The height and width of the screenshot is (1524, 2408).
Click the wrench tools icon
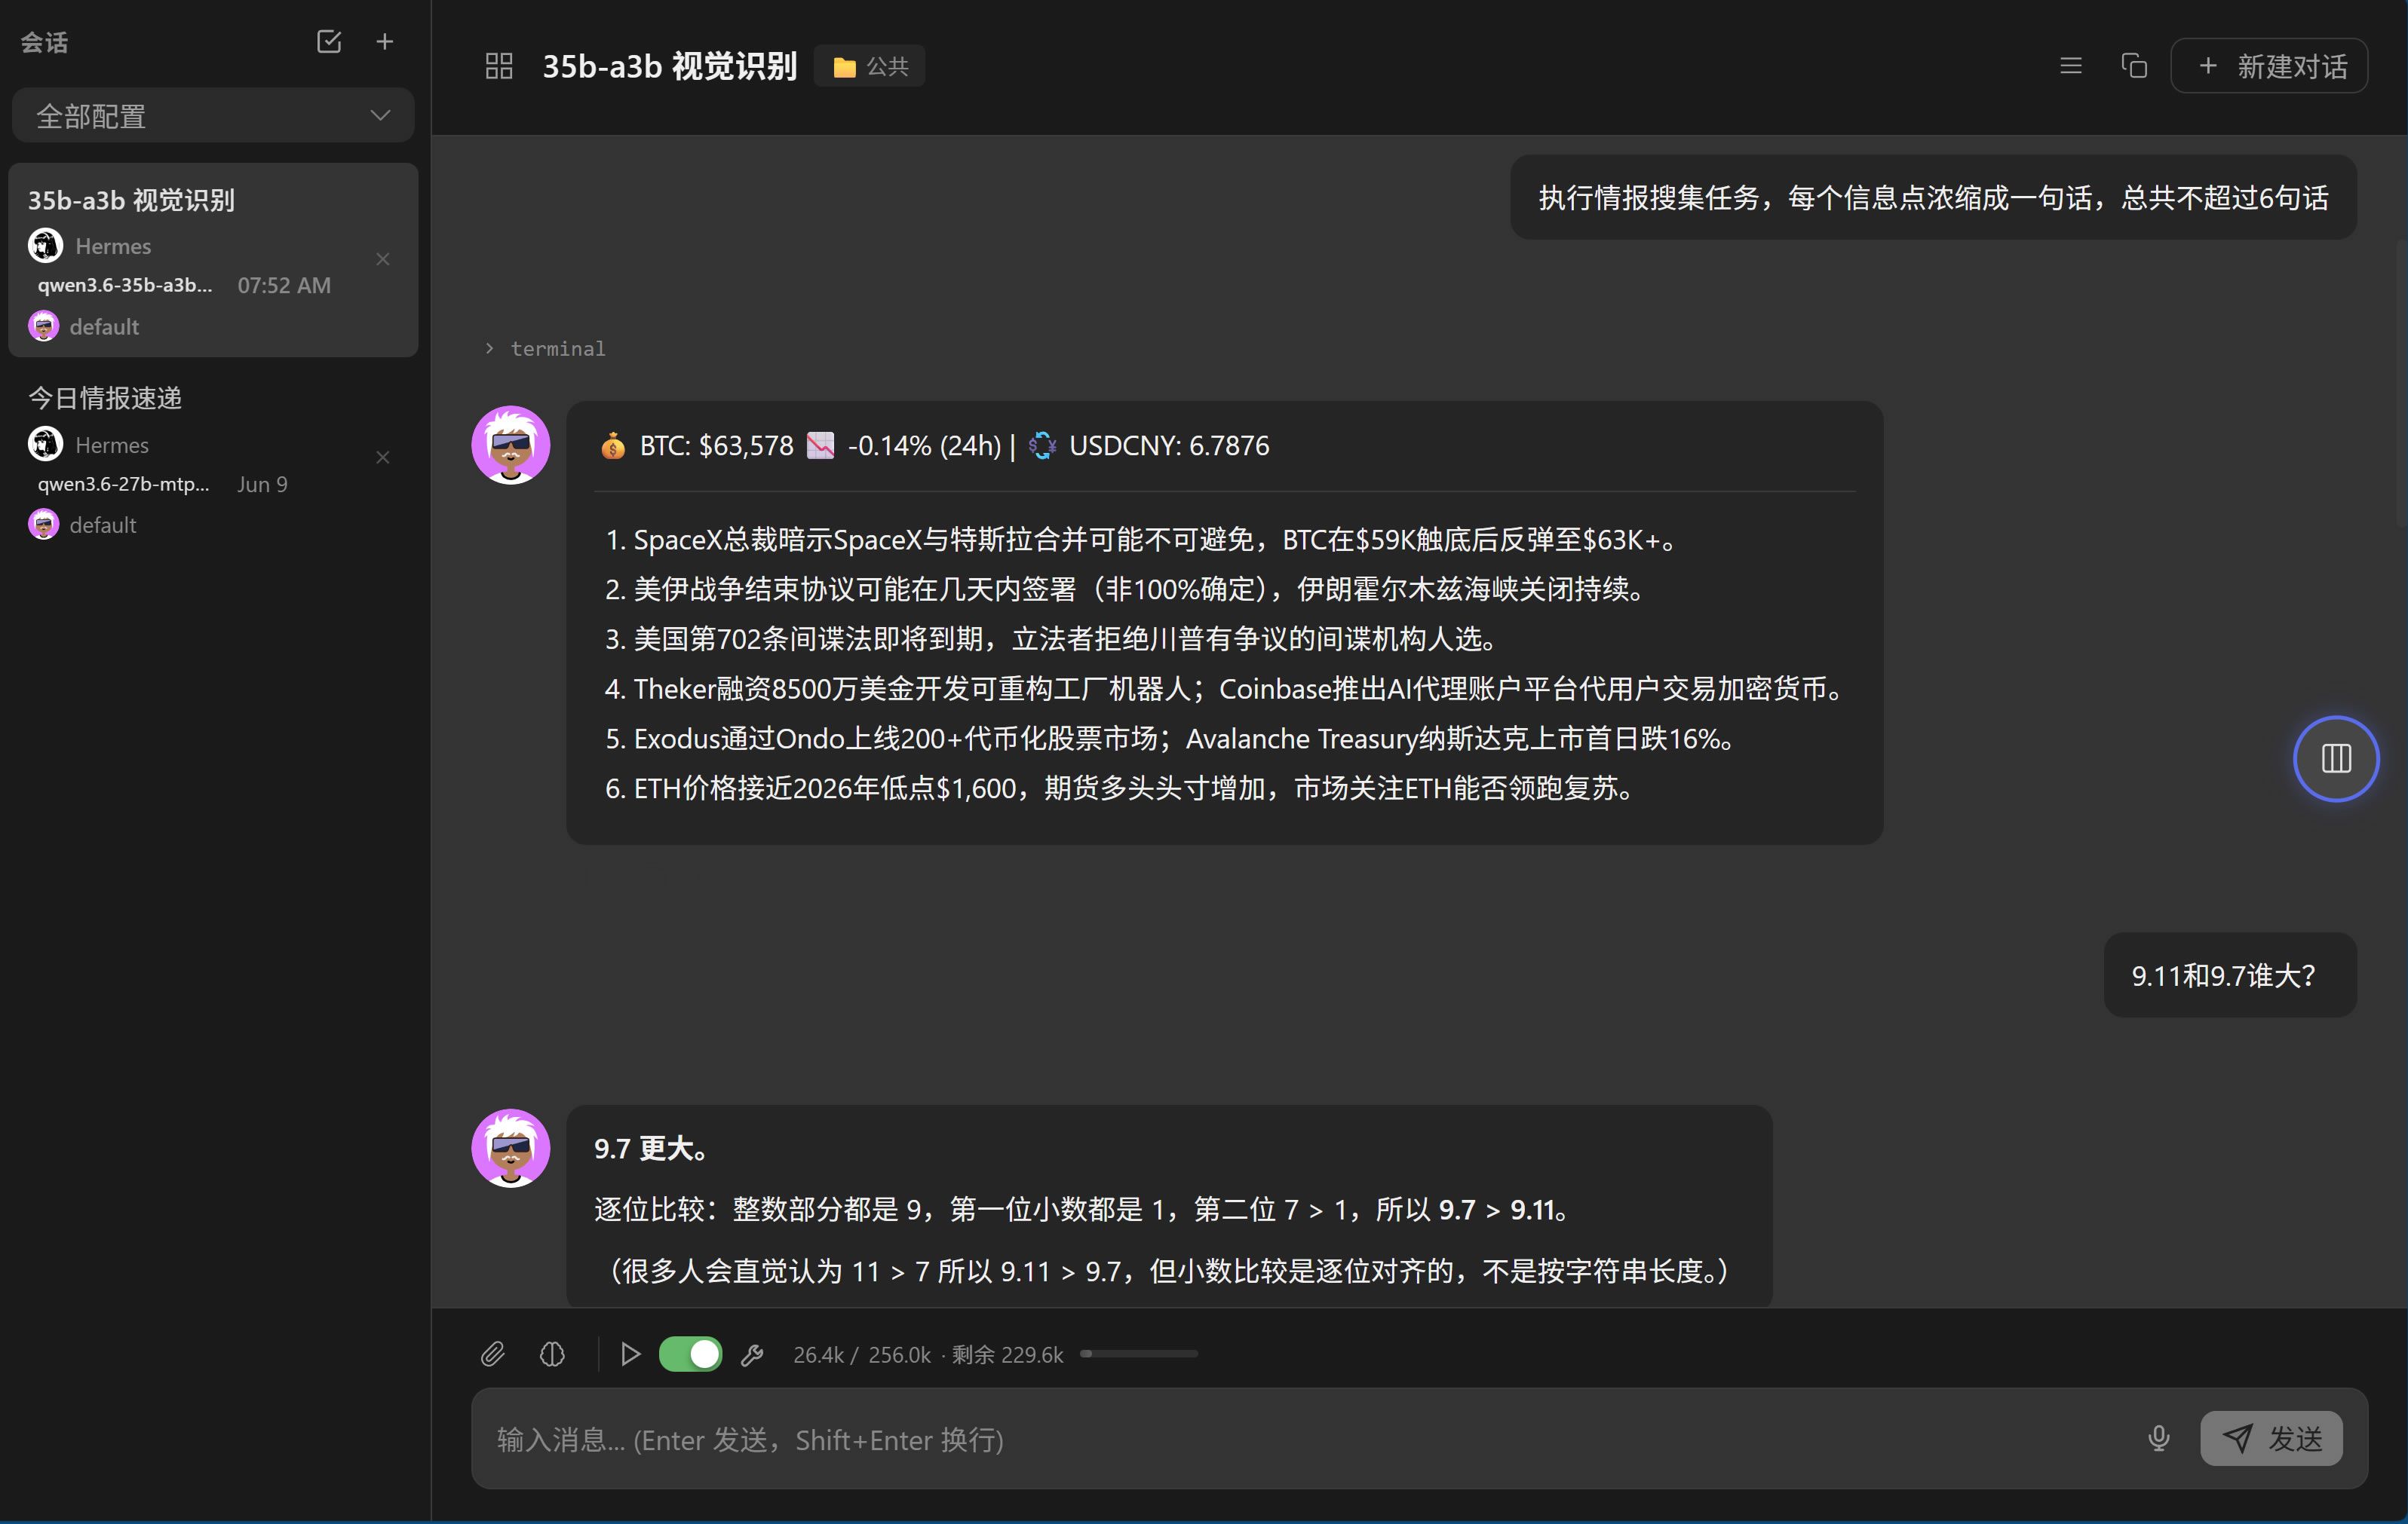[752, 1354]
